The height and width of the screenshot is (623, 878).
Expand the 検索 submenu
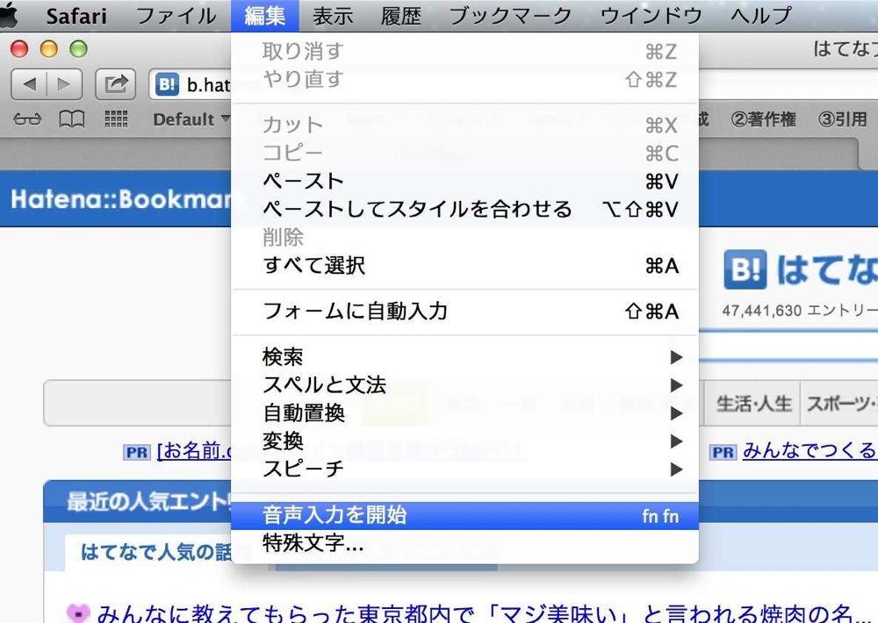(x=464, y=356)
